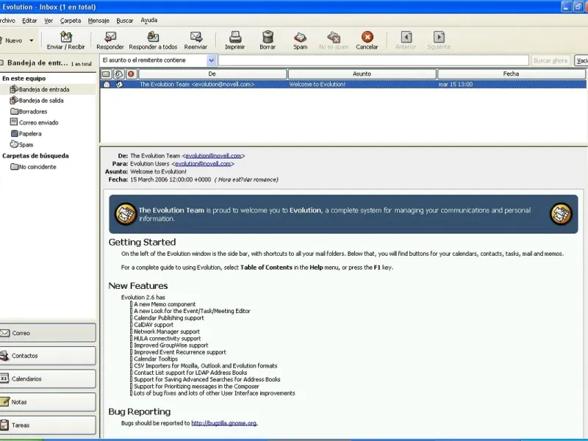
Task: Click the Getting Started heading
Action: 142,243
